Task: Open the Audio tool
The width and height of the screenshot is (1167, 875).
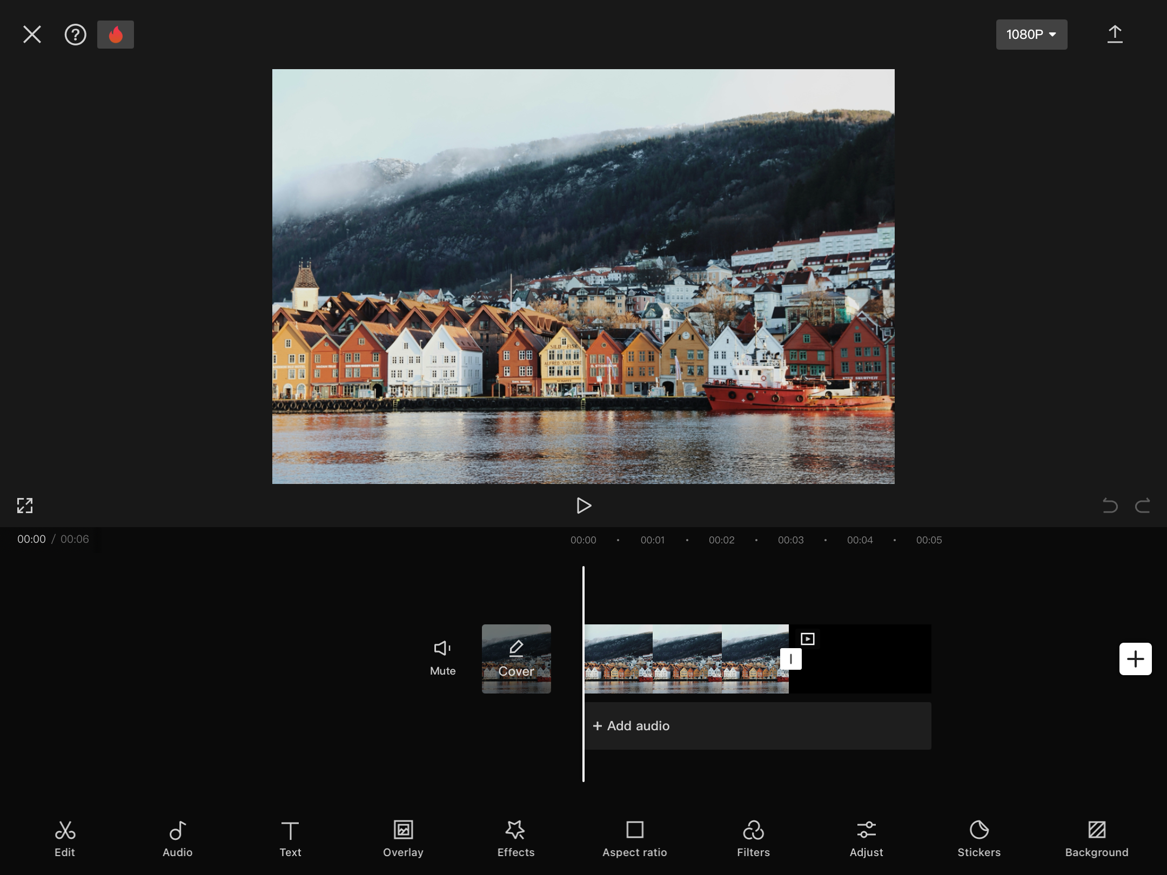Action: pyautogui.click(x=177, y=838)
